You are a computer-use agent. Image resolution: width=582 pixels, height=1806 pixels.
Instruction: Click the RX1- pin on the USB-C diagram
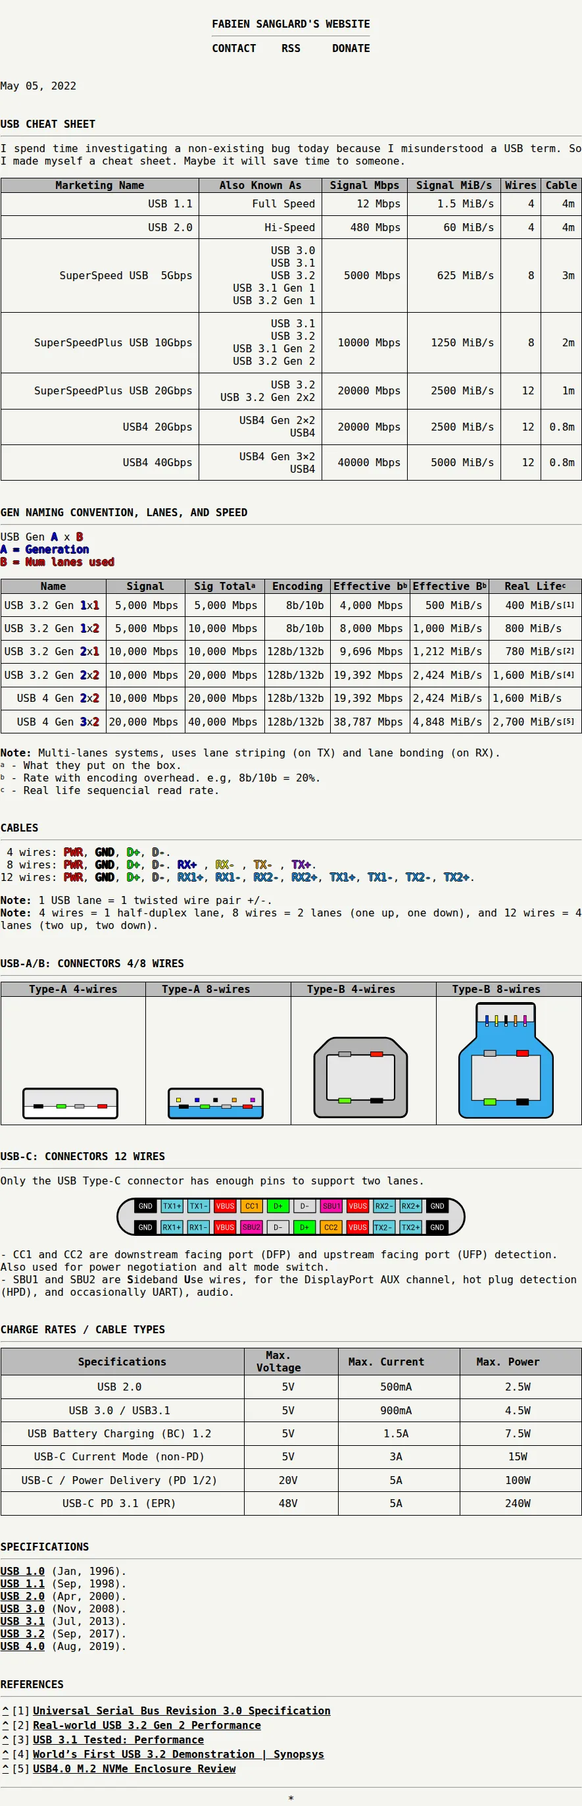[198, 1227]
